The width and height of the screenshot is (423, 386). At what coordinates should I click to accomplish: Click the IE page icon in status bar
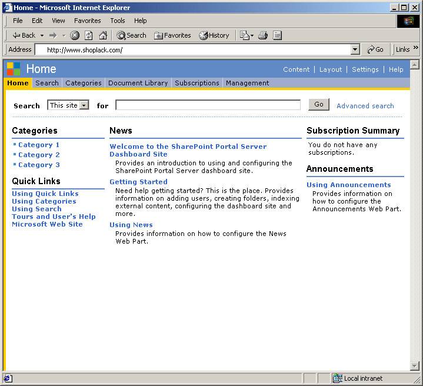(8, 378)
